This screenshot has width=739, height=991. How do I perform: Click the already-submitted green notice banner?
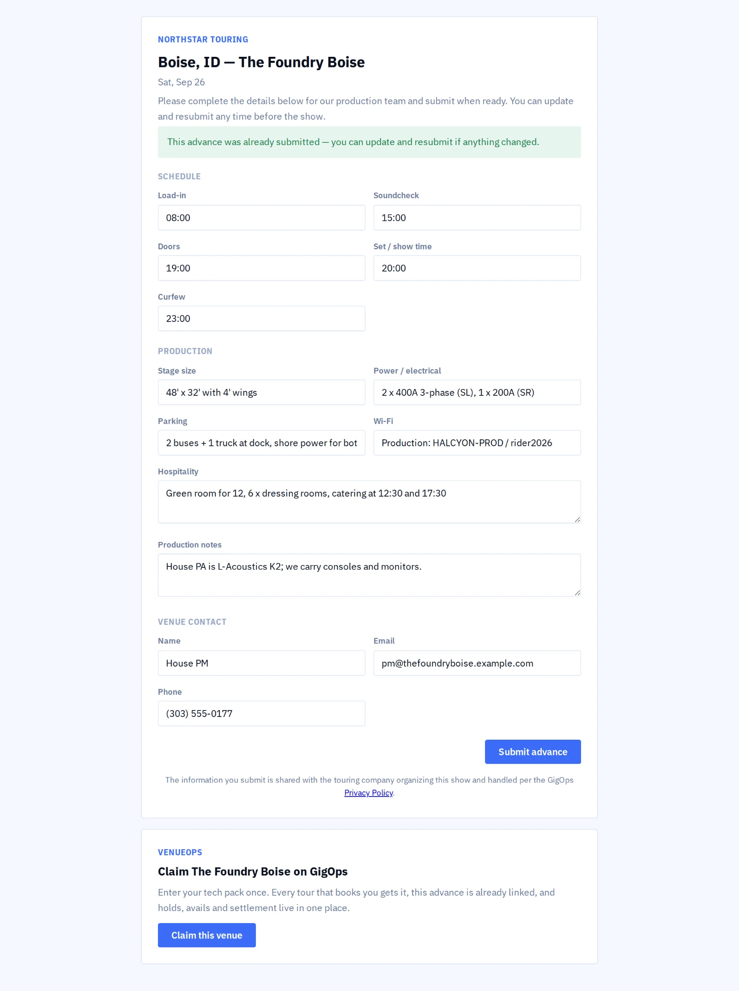[x=369, y=142]
